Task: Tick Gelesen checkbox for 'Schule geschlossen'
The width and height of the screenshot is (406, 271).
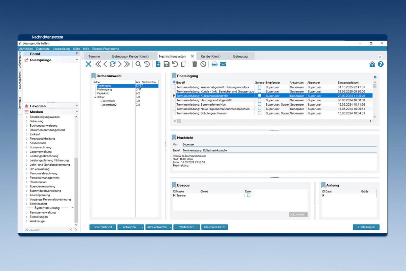Action: pos(260,113)
